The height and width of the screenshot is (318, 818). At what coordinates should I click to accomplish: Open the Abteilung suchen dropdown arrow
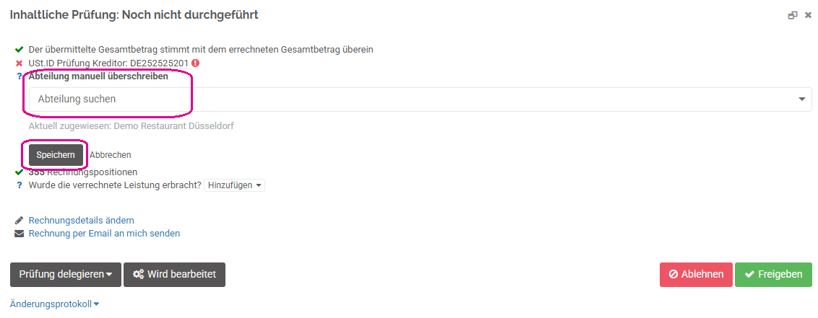[x=802, y=99]
